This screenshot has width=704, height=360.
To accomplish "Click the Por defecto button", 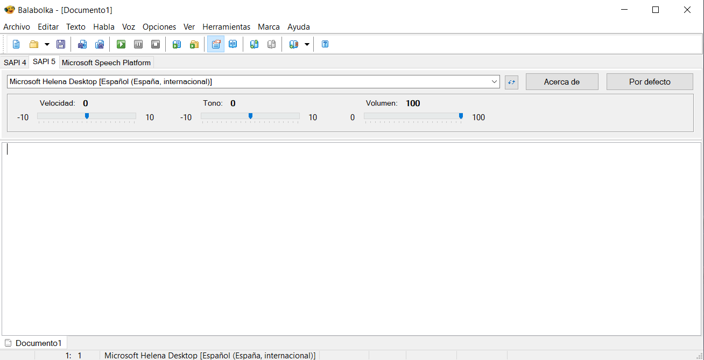I will [650, 82].
